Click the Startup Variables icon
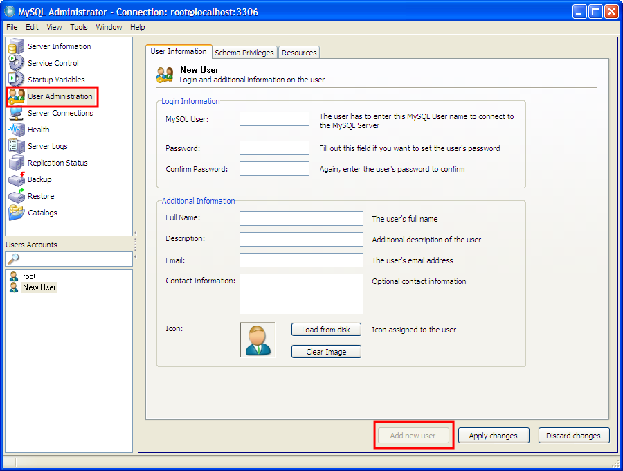The height and width of the screenshot is (471, 623). coord(17,79)
